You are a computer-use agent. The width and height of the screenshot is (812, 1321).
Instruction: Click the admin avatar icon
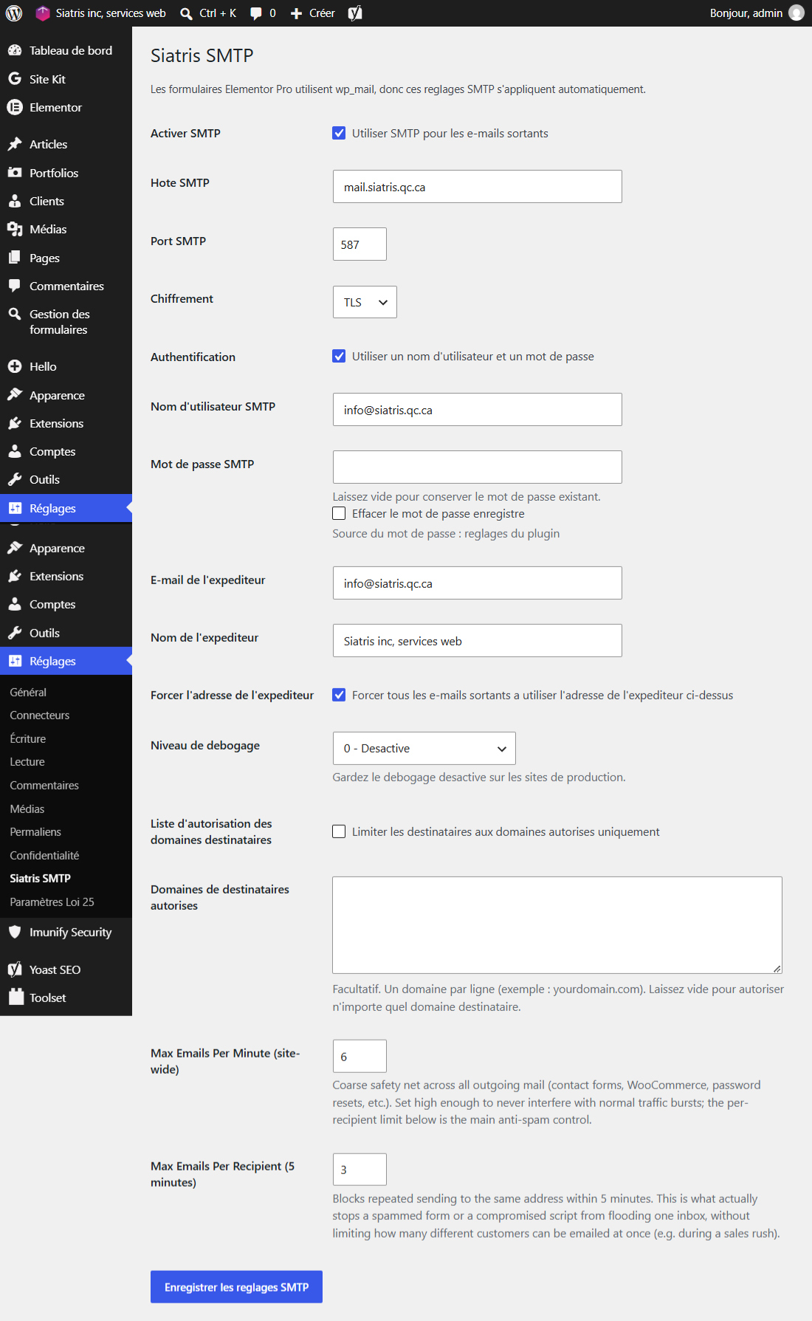point(796,13)
